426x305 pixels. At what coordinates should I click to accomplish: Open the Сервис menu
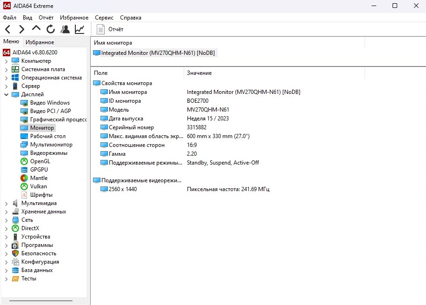(104, 18)
